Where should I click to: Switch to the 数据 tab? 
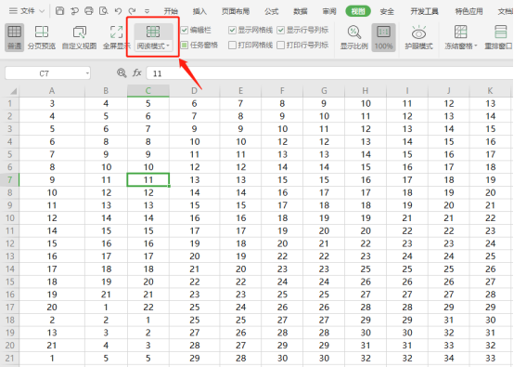point(301,11)
